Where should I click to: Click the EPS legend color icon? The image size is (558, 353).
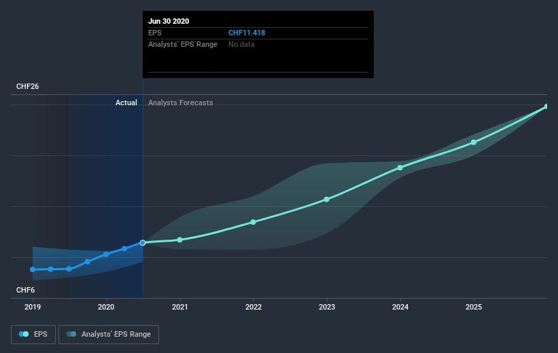click(x=24, y=334)
